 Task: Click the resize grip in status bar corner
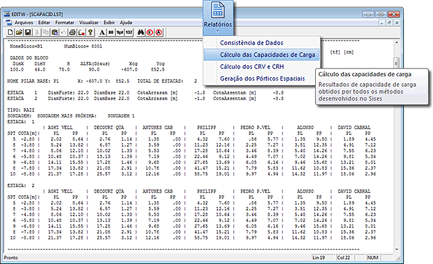(398, 258)
